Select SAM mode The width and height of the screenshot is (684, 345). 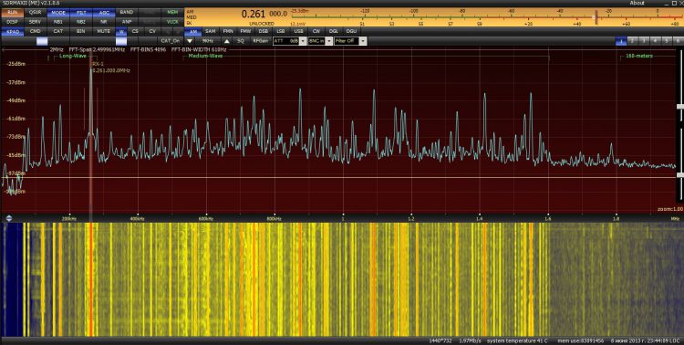pyautogui.click(x=211, y=31)
